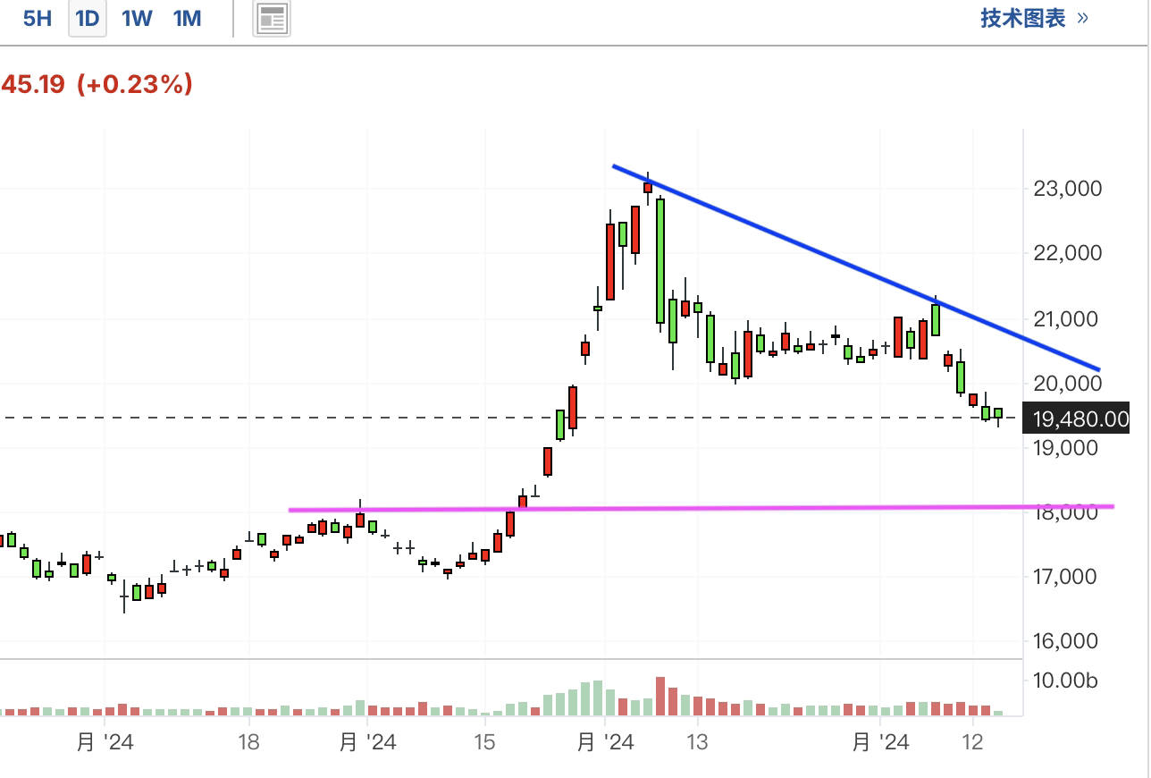Click the 10.00b volume axis label

(x=1064, y=681)
